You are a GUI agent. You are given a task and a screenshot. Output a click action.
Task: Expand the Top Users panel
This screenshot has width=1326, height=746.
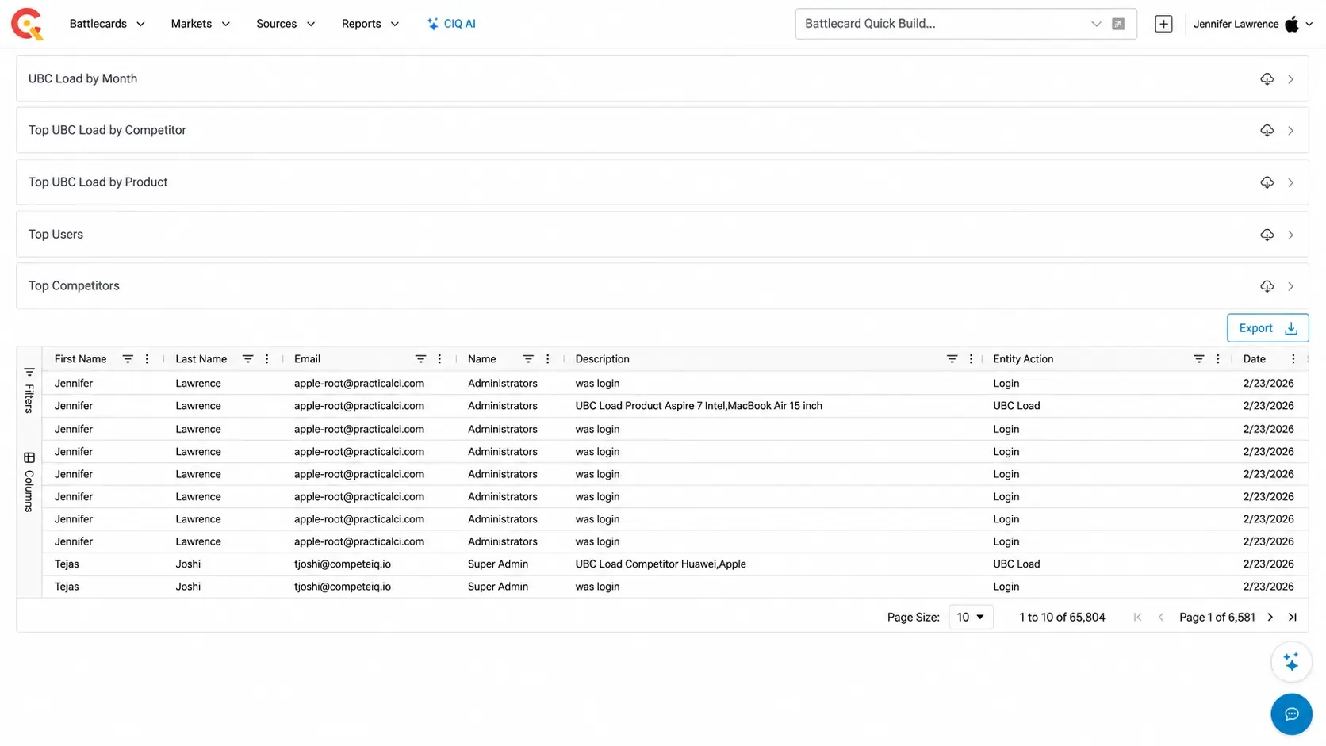(1291, 235)
